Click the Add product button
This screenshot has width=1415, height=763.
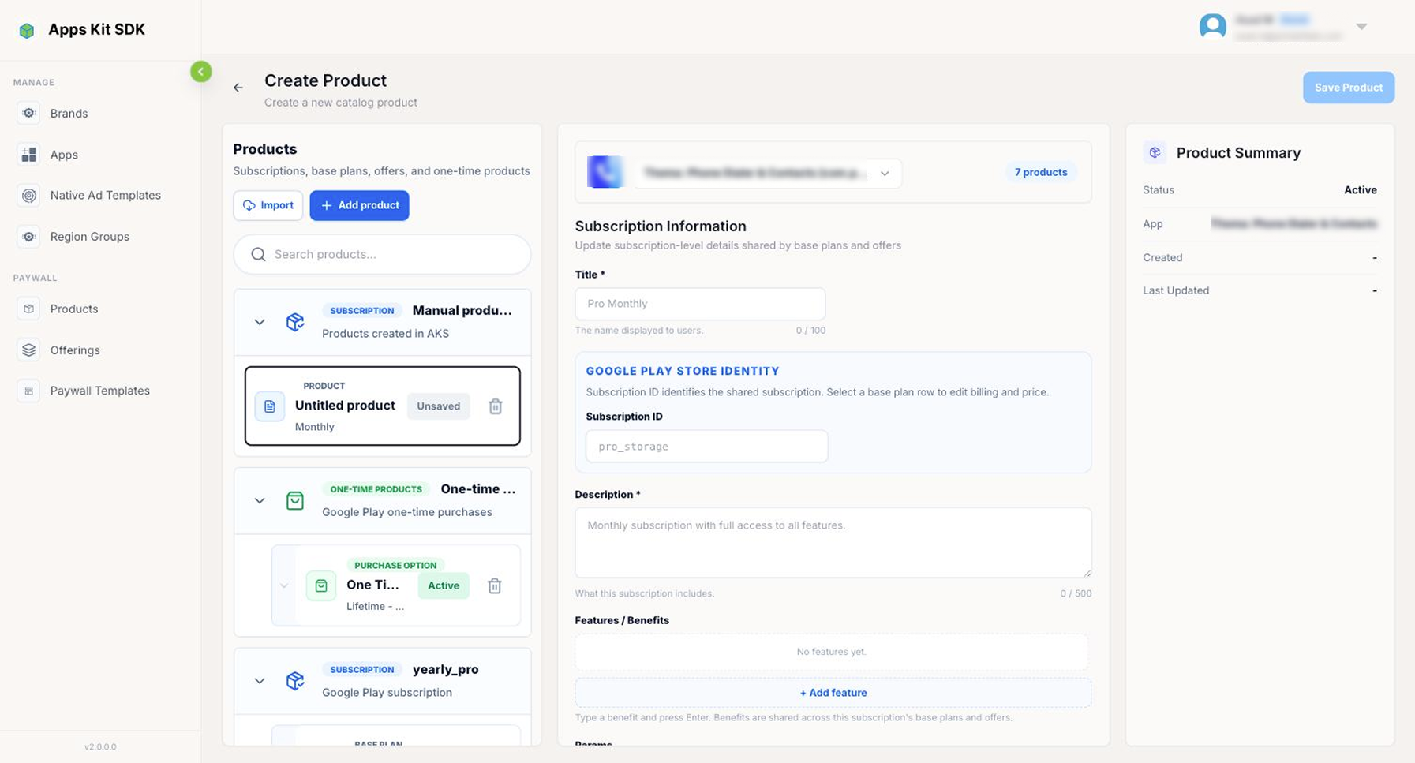pyautogui.click(x=359, y=205)
